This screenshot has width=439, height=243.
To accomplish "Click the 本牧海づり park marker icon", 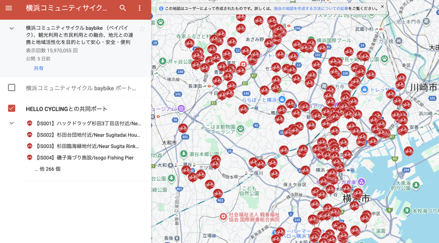I will tap(407, 211).
